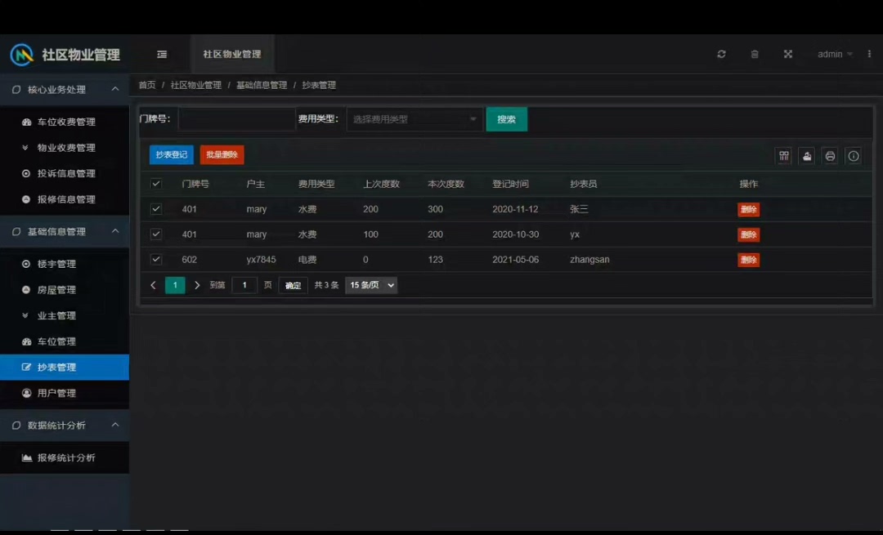Viewport: 883px width, 535px height.
Task: Toggle the select-all header checkbox
Action: click(156, 184)
